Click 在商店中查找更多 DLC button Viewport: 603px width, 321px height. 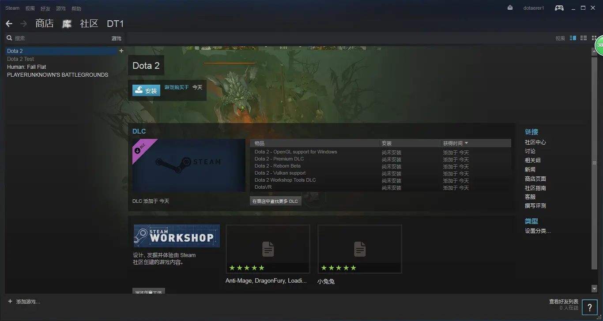(x=275, y=201)
